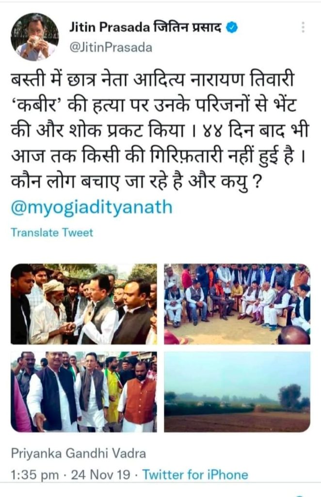Click Translate Tweet
This screenshot has height=497, width=321.
pos(52,232)
